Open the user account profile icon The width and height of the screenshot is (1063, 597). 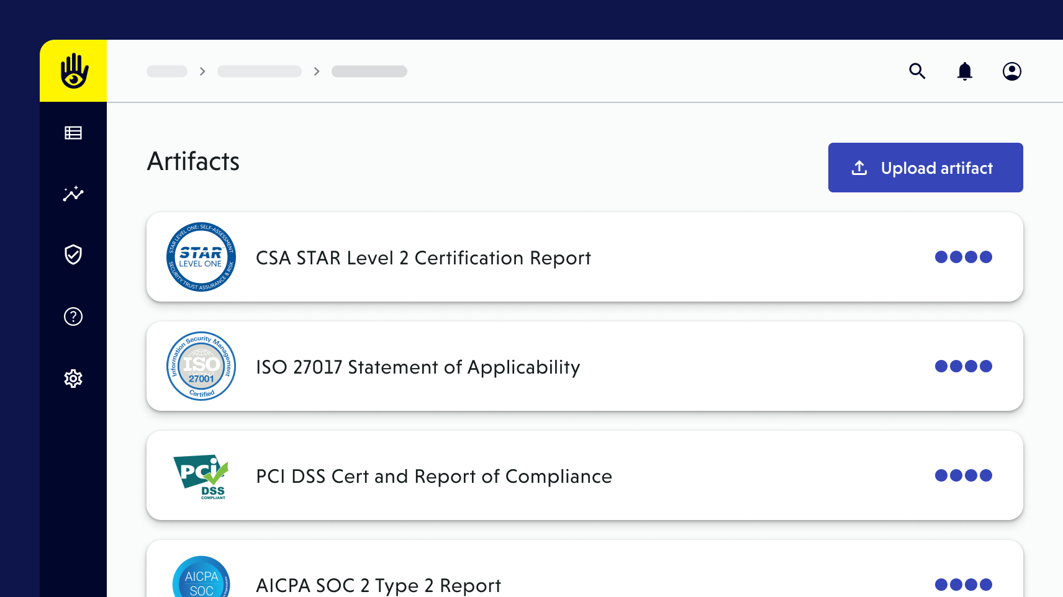(1011, 71)
